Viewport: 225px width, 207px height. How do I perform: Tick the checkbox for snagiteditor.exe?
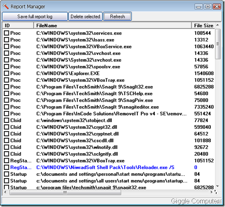(x=6, y=107)
